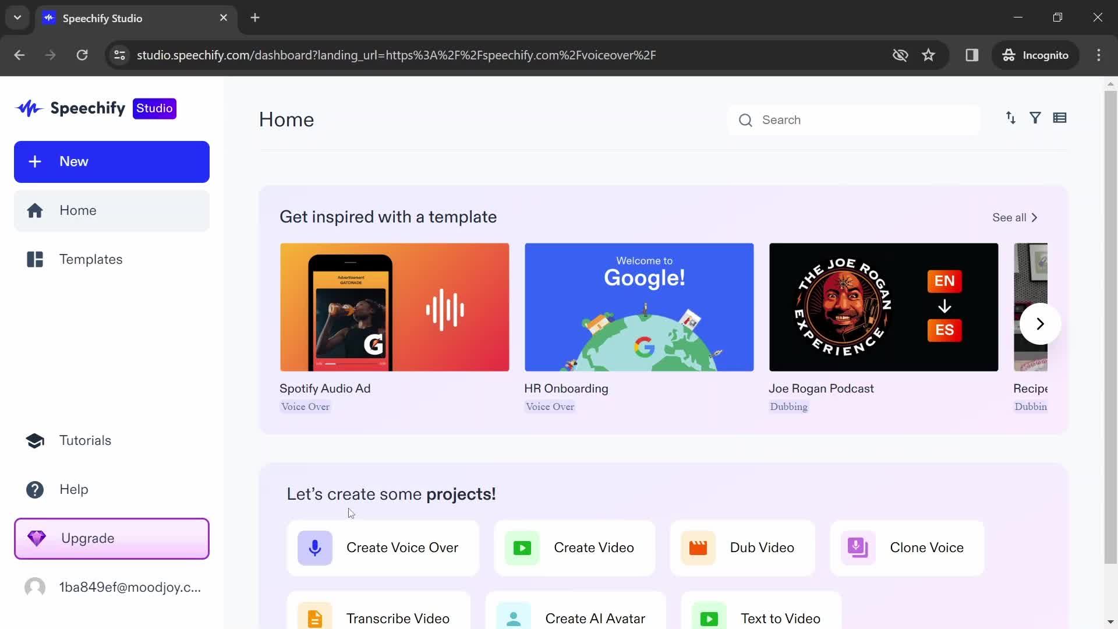Open a new browser tab
Viewport: 1118px width, 629px height.
click(x=255, y=17)
